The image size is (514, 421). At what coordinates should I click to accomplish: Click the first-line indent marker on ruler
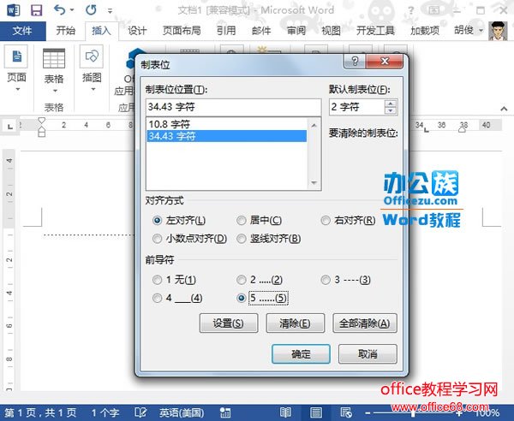point(42,121)
